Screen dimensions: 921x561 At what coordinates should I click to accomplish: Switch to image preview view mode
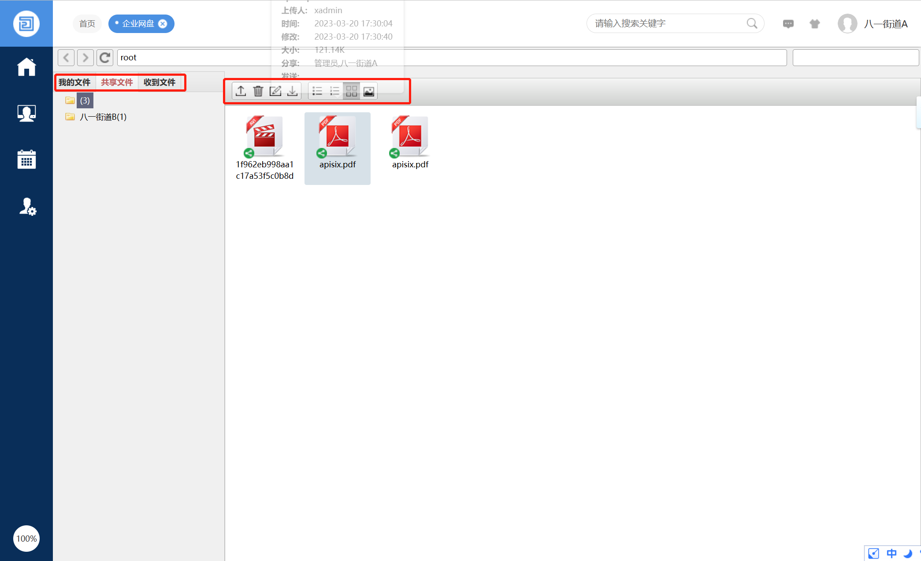coord(369,91)
